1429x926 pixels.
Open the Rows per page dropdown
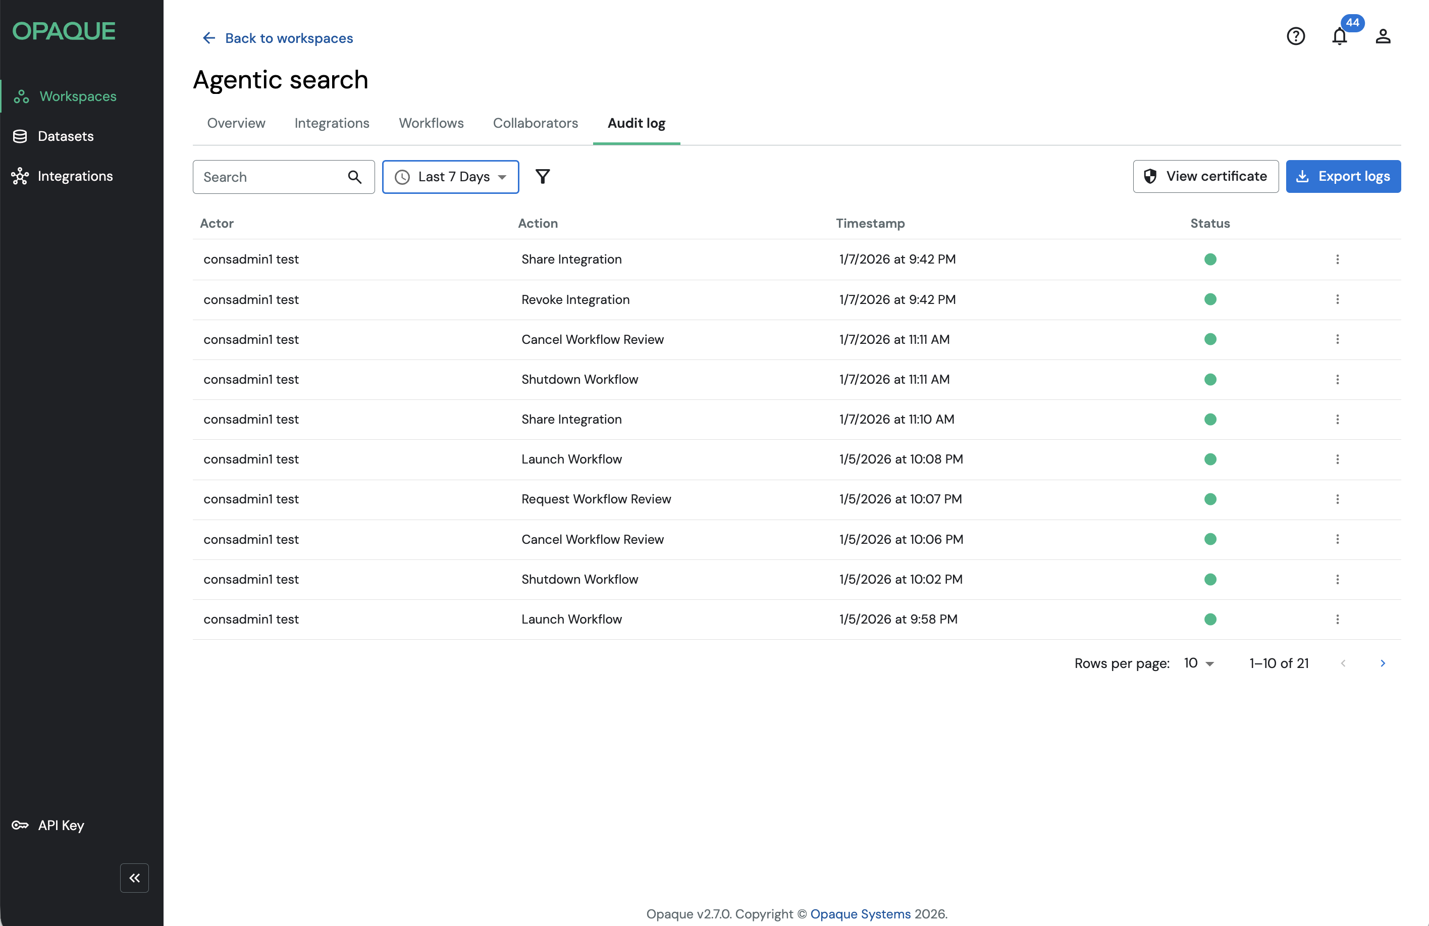click(x=1199, y=663)
